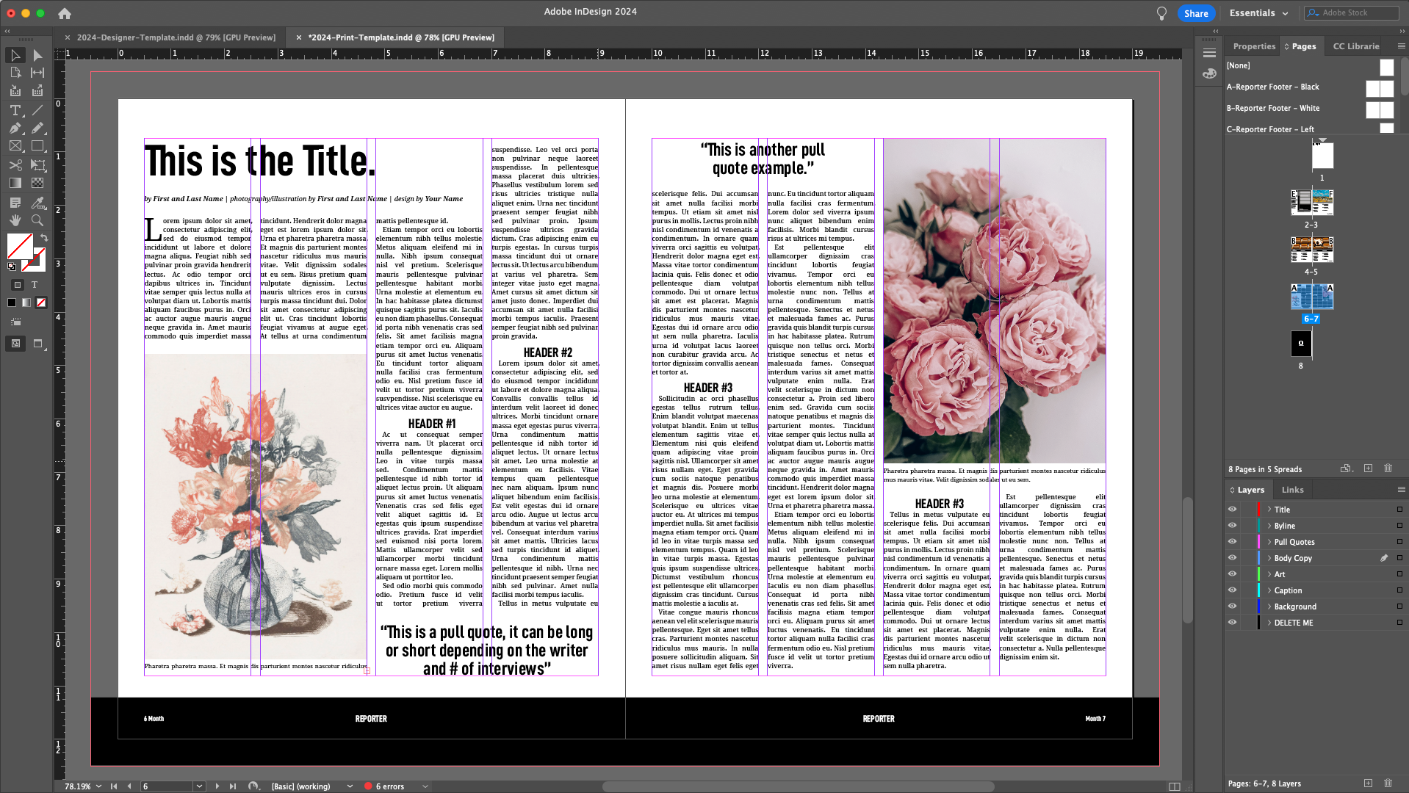Hide the Pull Quotes layer
Image resolution: width=1409 pixels, height=793 pixels.
(x=1233, y=542)
